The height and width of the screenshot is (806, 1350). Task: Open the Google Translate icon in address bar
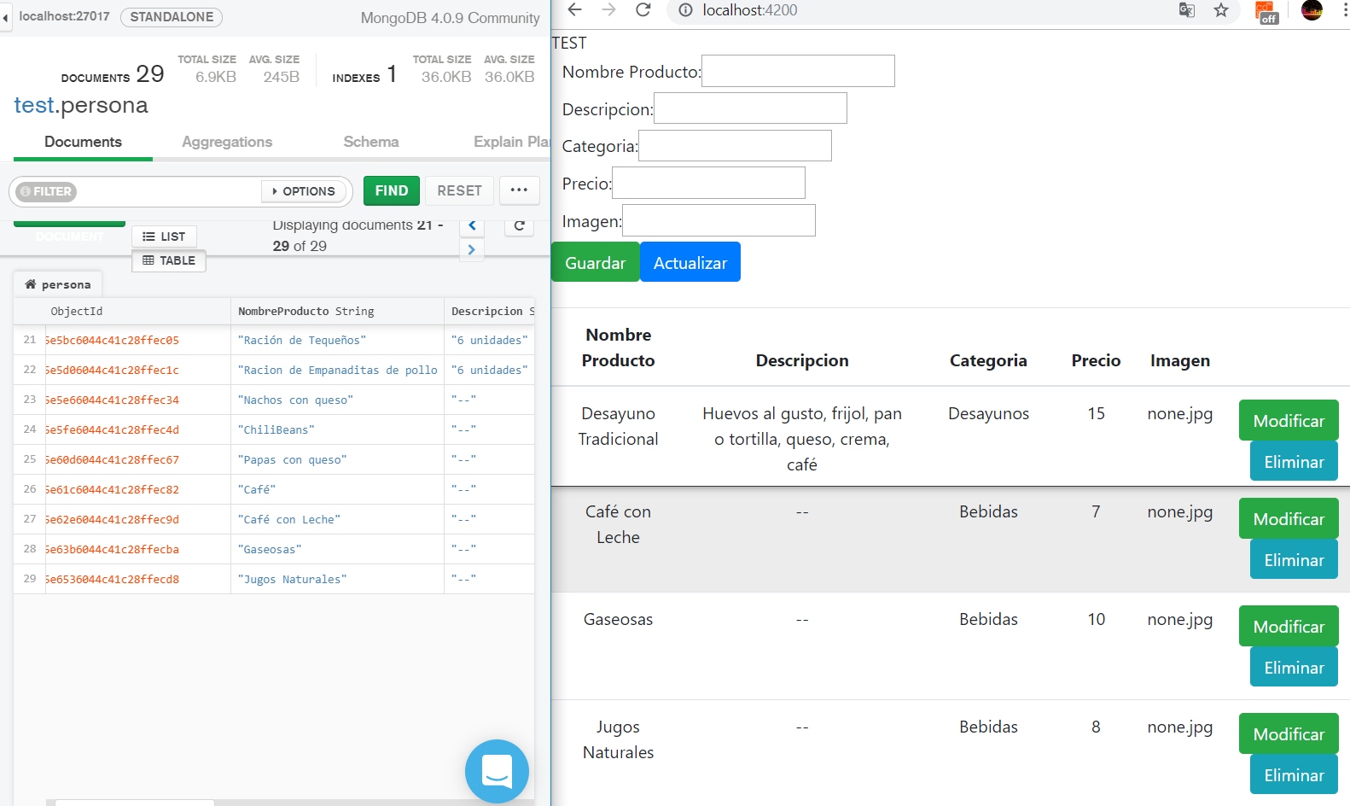[1186, 10]
